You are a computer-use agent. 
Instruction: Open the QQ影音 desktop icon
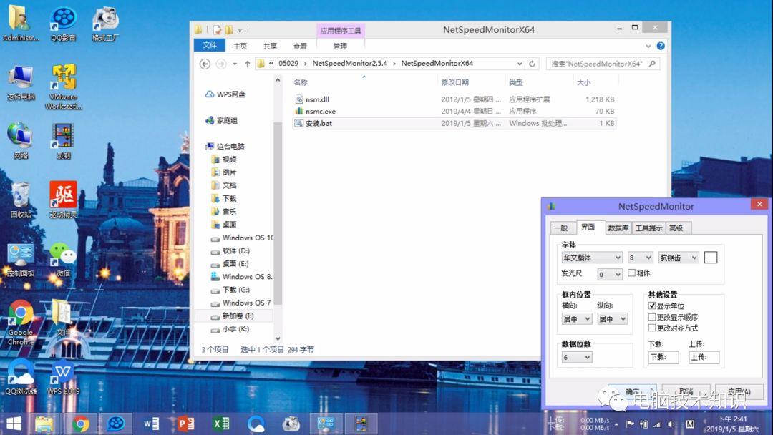click(x=63, y=23)
